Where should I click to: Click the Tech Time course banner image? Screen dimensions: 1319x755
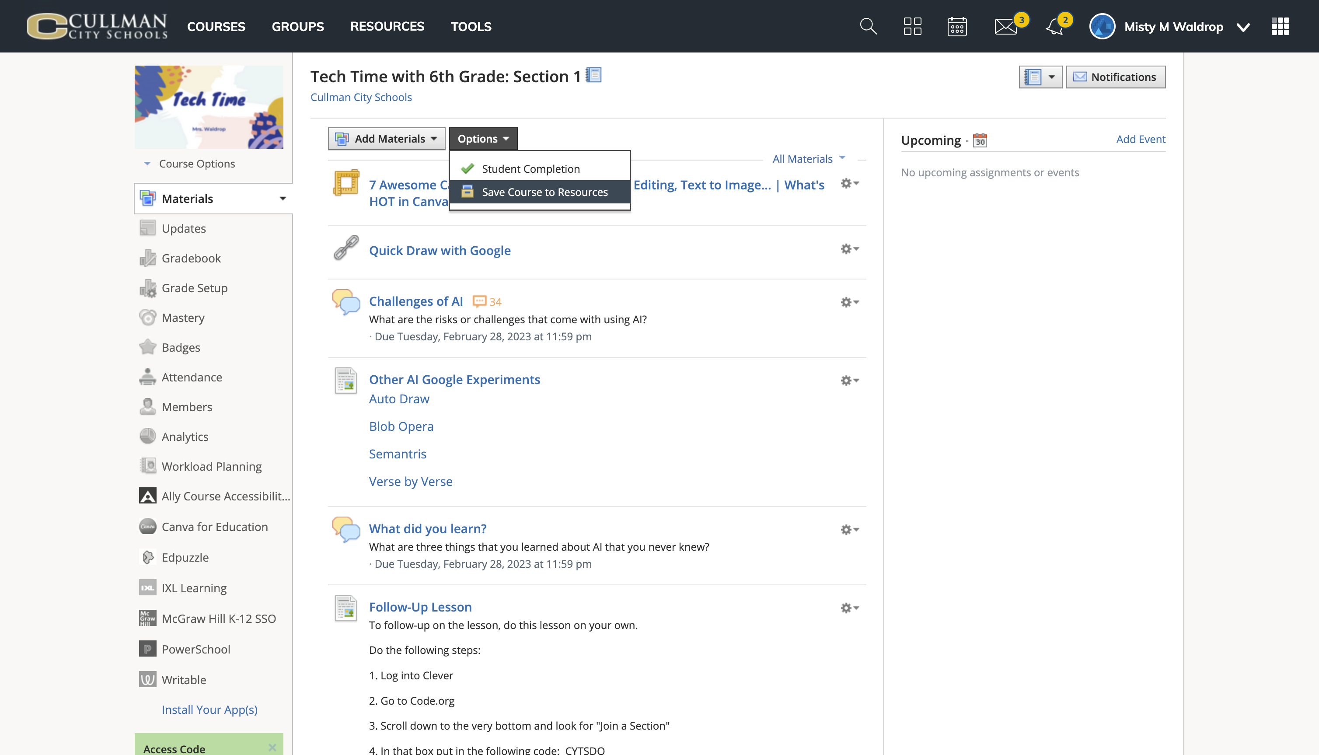(x=209, y=107)
